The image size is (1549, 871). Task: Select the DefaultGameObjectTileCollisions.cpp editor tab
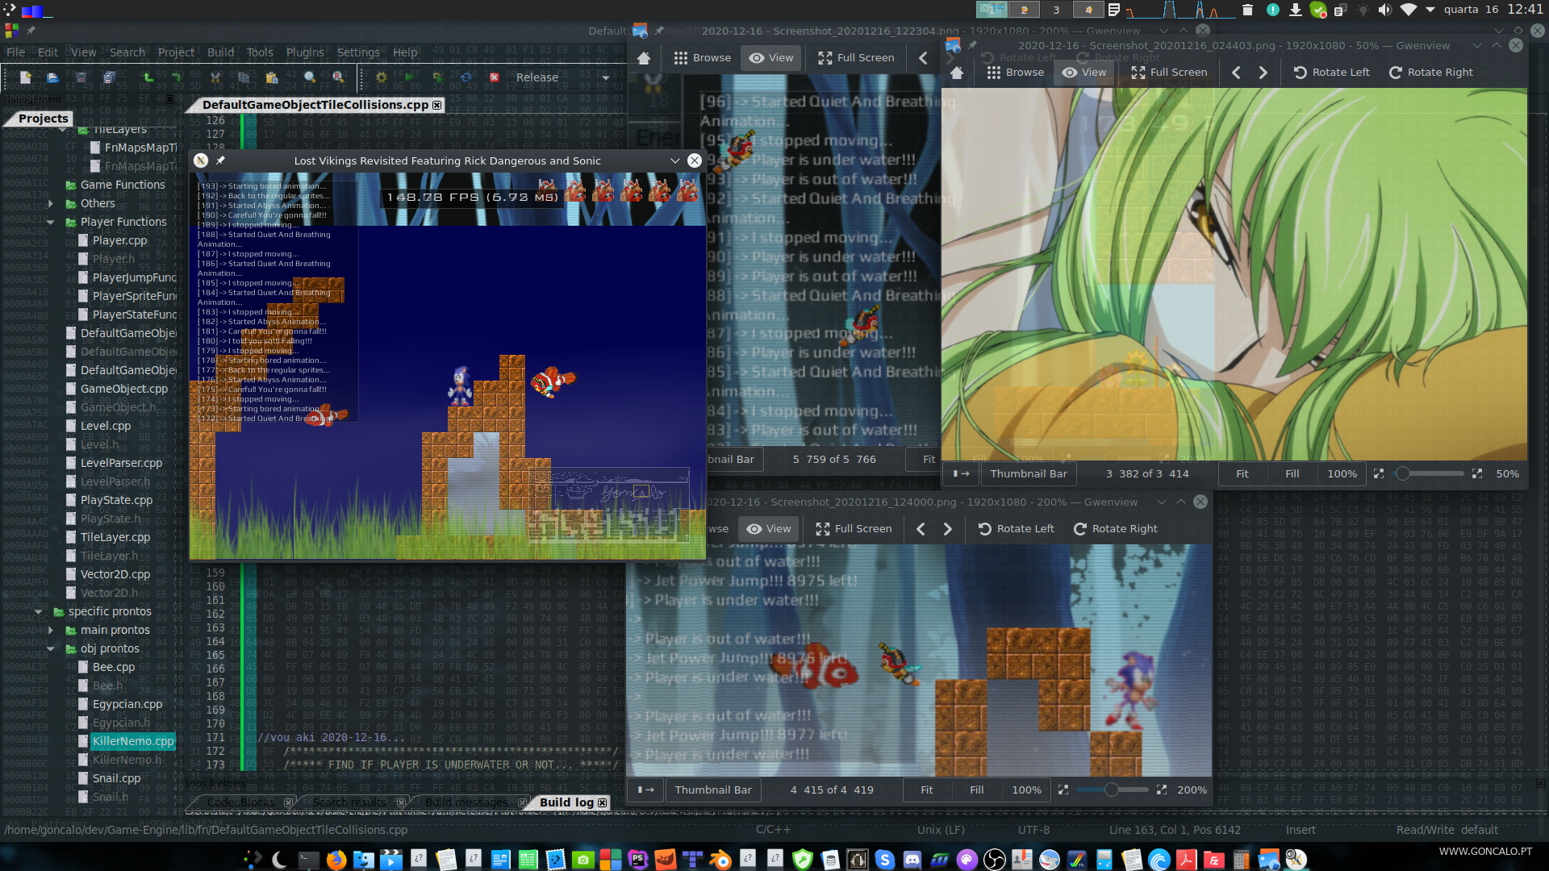pos(315,105)
